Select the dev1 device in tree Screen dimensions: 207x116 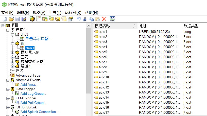(x=30, y=48)
